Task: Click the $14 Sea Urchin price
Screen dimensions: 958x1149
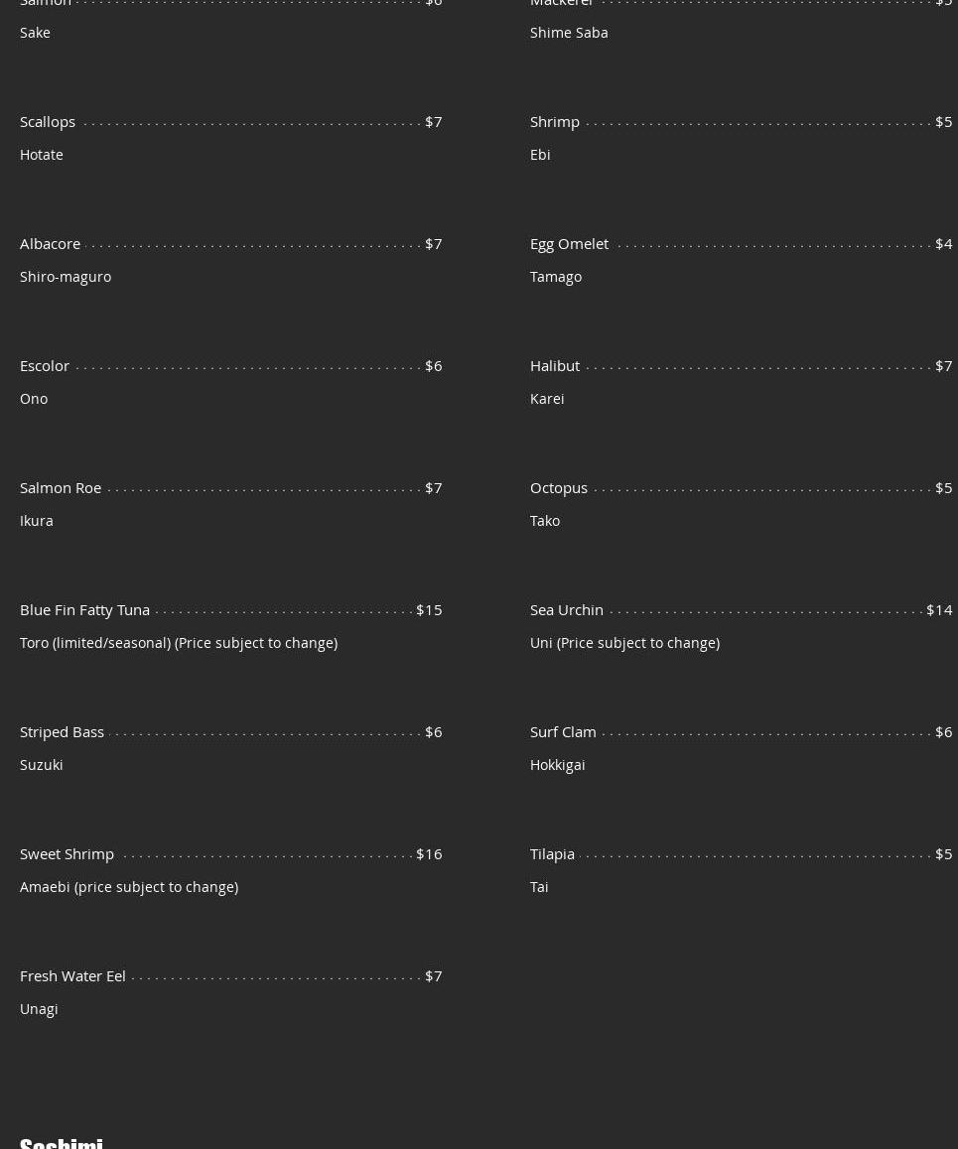Action: coord(939,609)
